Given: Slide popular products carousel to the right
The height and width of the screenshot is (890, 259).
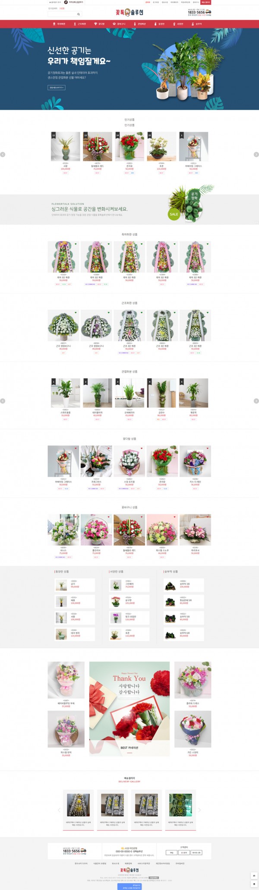Looking at the screenshot, I should 256,155.
